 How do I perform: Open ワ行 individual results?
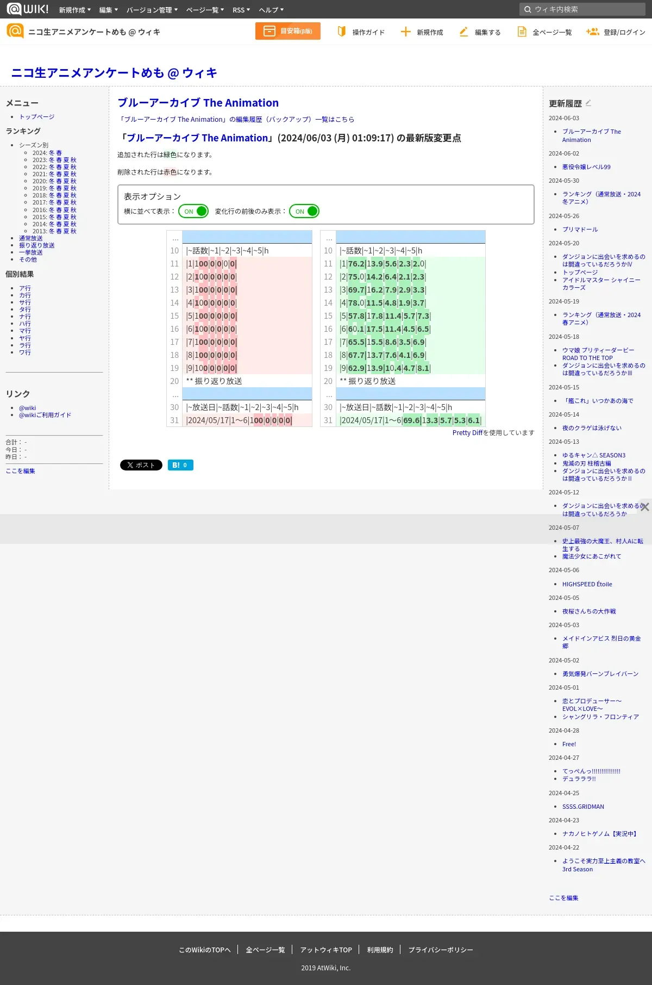click(x=25, y=352)
